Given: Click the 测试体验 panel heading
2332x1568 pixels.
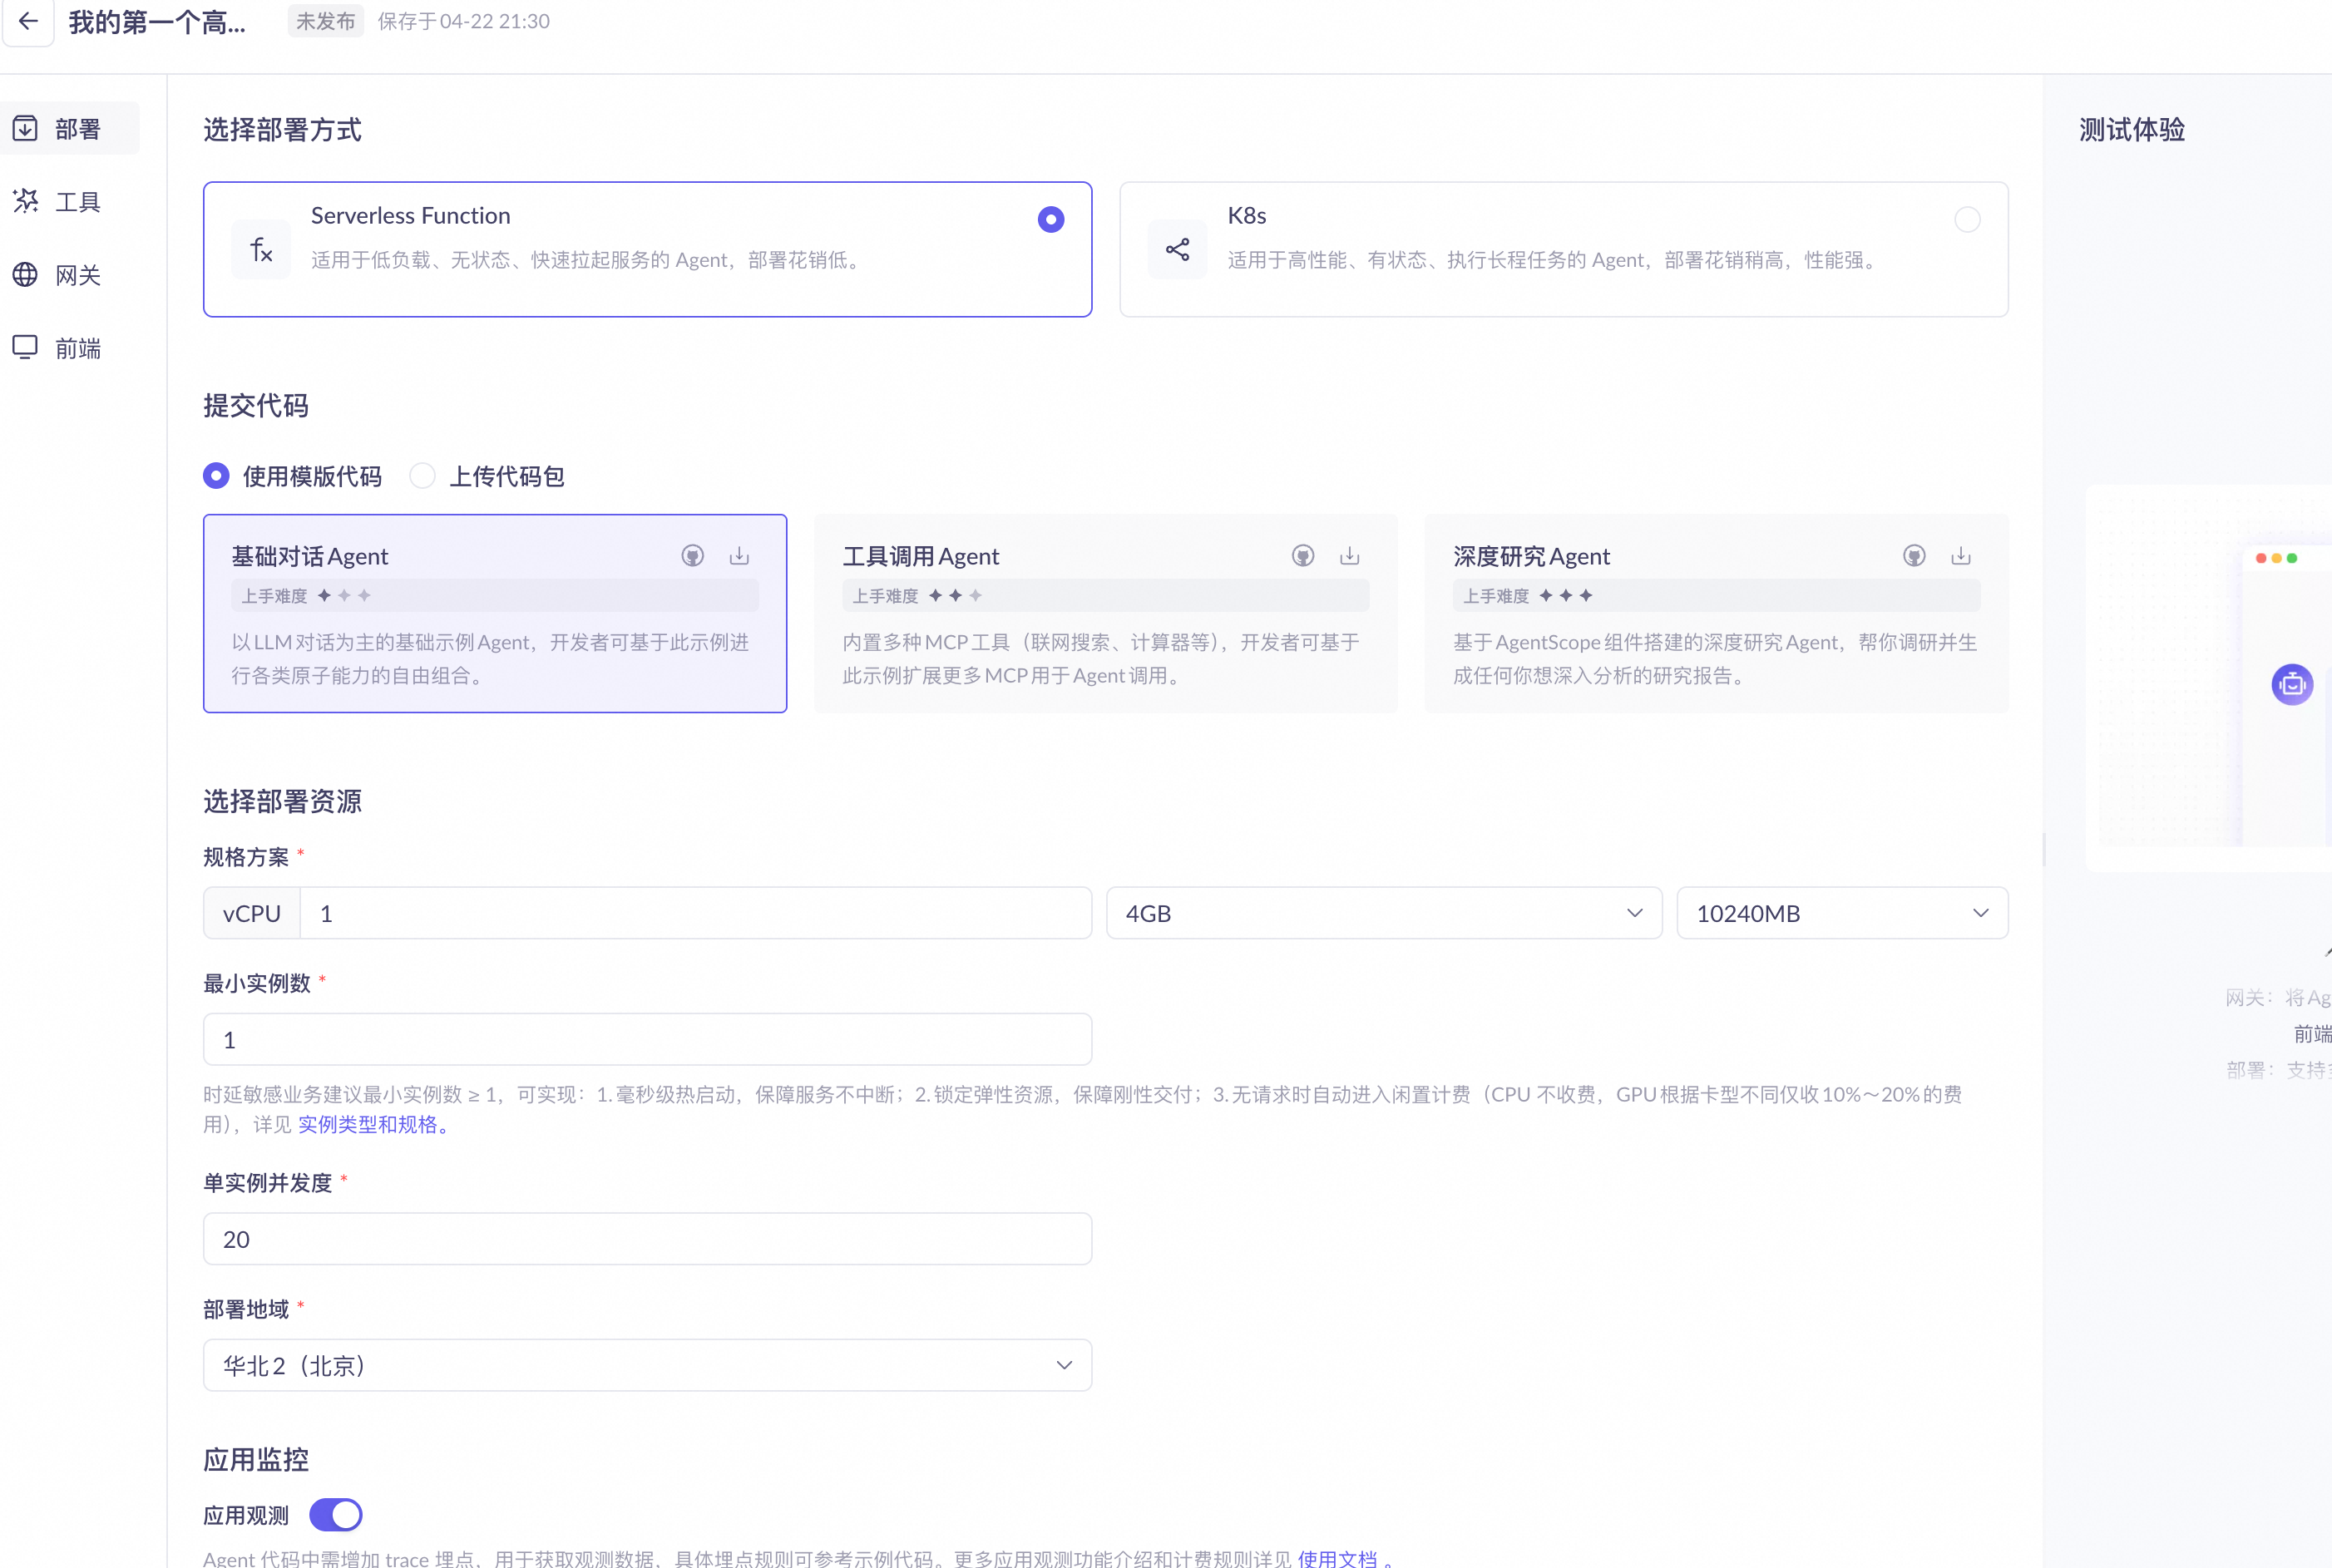Looking at the screenshot, I should 2132,129.
